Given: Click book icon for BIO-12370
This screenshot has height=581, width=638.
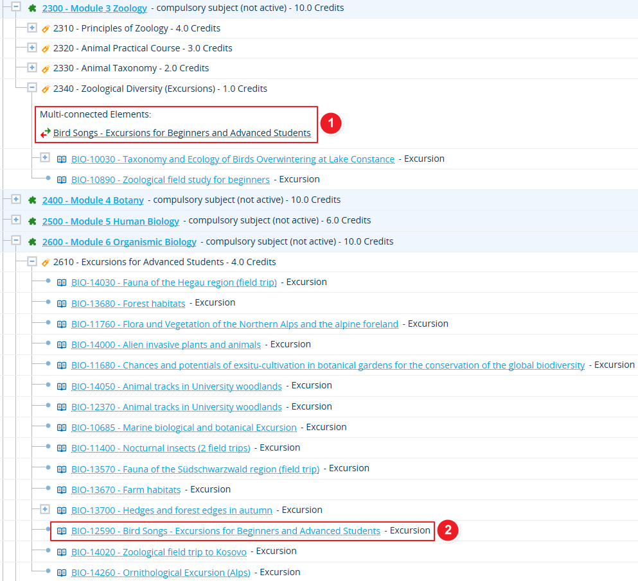Looking at the screenshot, I should point(62,407).
